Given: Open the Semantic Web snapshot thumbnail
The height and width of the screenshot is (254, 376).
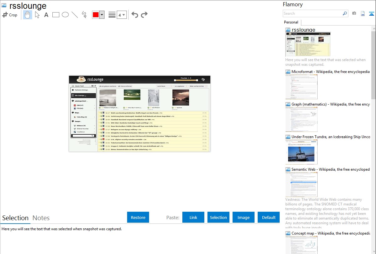Looking at the screenshot, I should point(301,184).
